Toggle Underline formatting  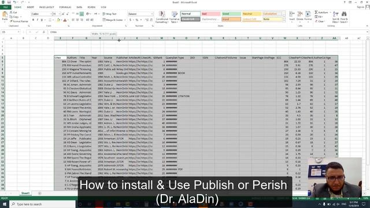[x=42, y=20]
